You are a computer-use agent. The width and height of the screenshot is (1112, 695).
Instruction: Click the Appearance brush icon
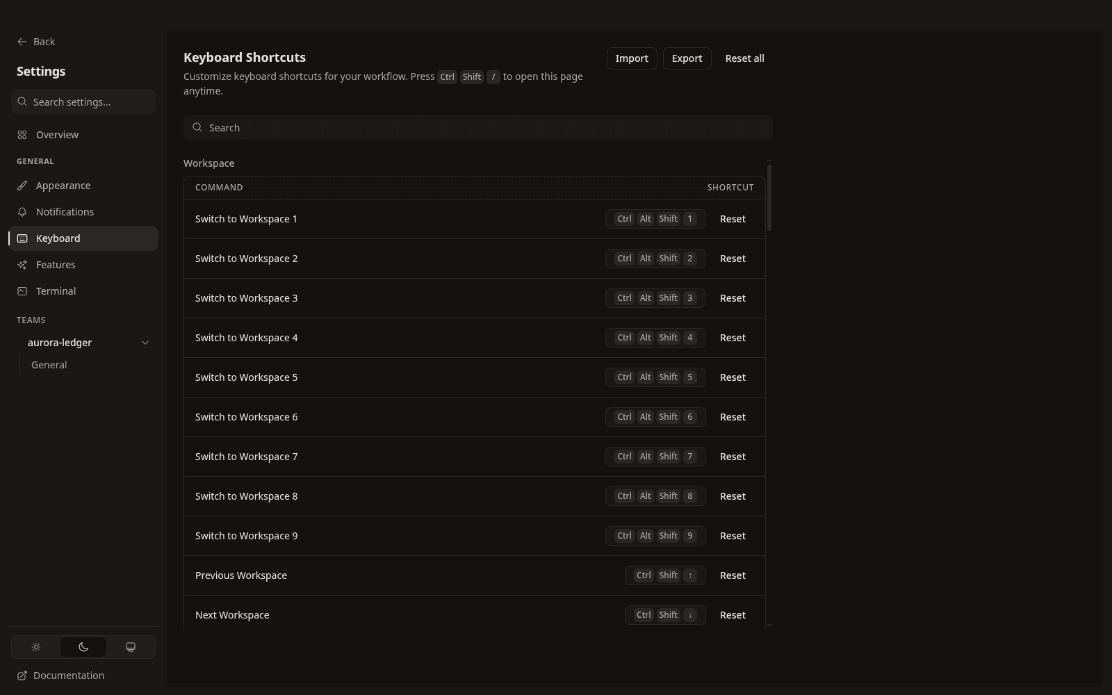(x=22, y=186)
